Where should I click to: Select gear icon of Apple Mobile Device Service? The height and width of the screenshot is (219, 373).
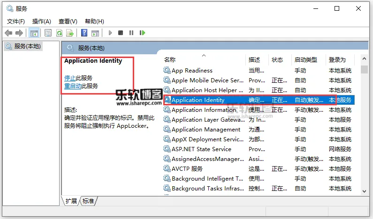coord(167,80)
